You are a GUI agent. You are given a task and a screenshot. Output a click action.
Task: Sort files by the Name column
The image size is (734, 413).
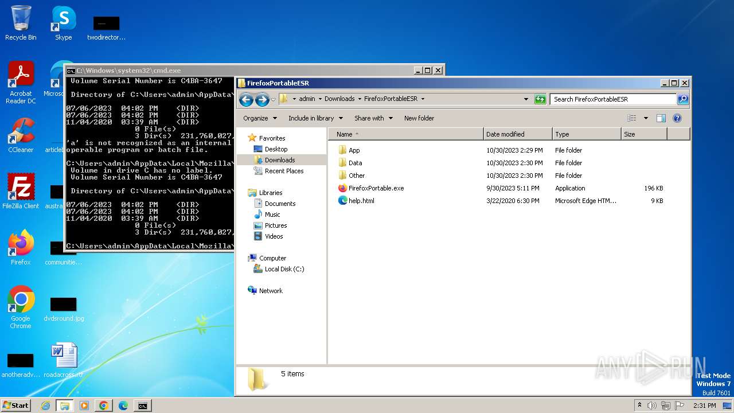(406, 134)
